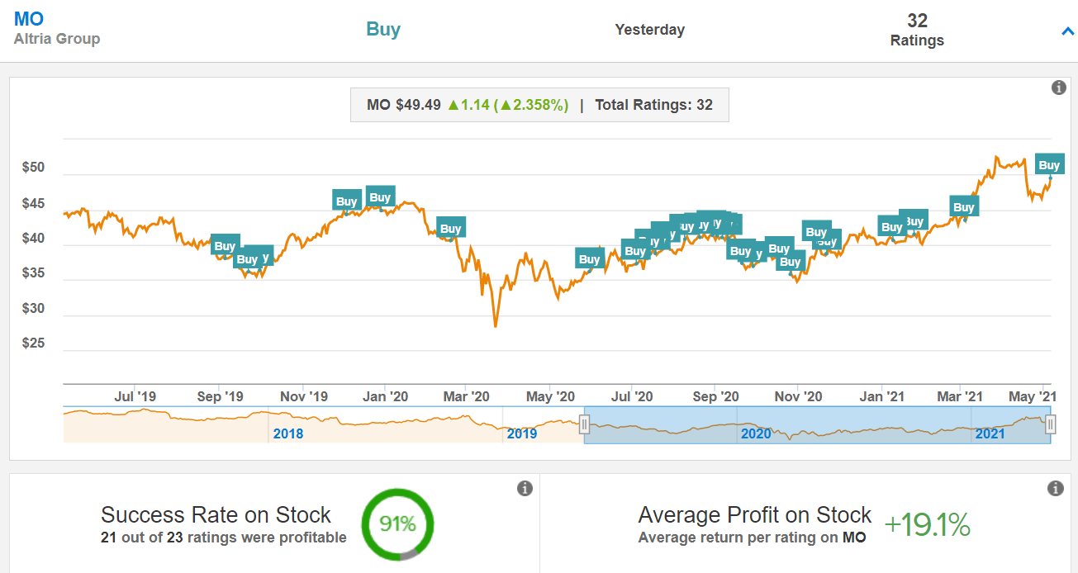Show info for Success Rate on Stock

click(525, 489)
